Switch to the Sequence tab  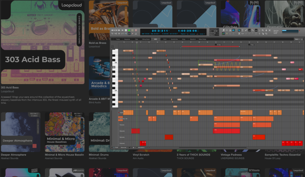127,39
